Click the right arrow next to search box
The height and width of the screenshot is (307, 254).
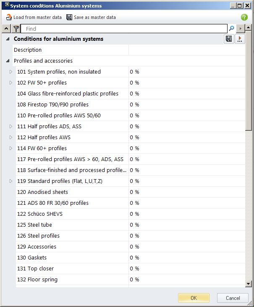coord(240,29)
